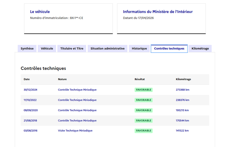The height and width of the screenshot is (147, 231).
Task: Go to the Historique tab
Action: click(139, 49)
